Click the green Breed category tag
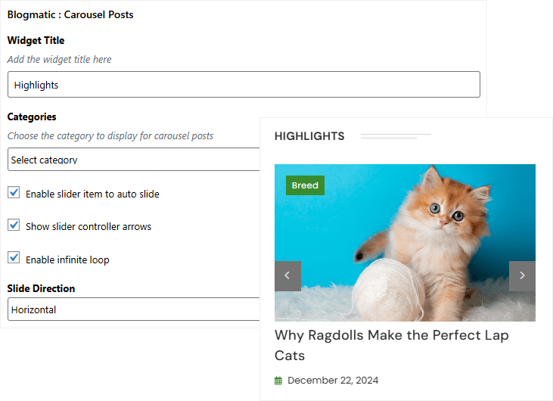Screen dimensions: 553x401 [x=305, y=185]
